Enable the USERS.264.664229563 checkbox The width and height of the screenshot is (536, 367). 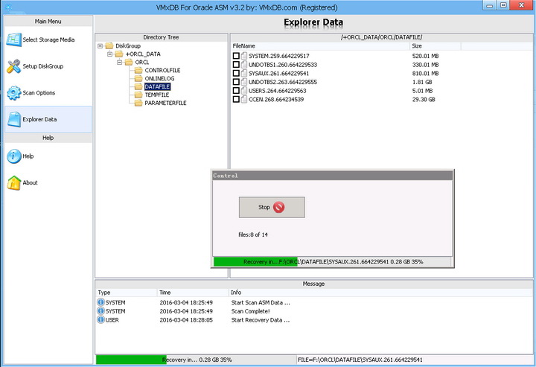pyautogui.click(x=236, y=91)
